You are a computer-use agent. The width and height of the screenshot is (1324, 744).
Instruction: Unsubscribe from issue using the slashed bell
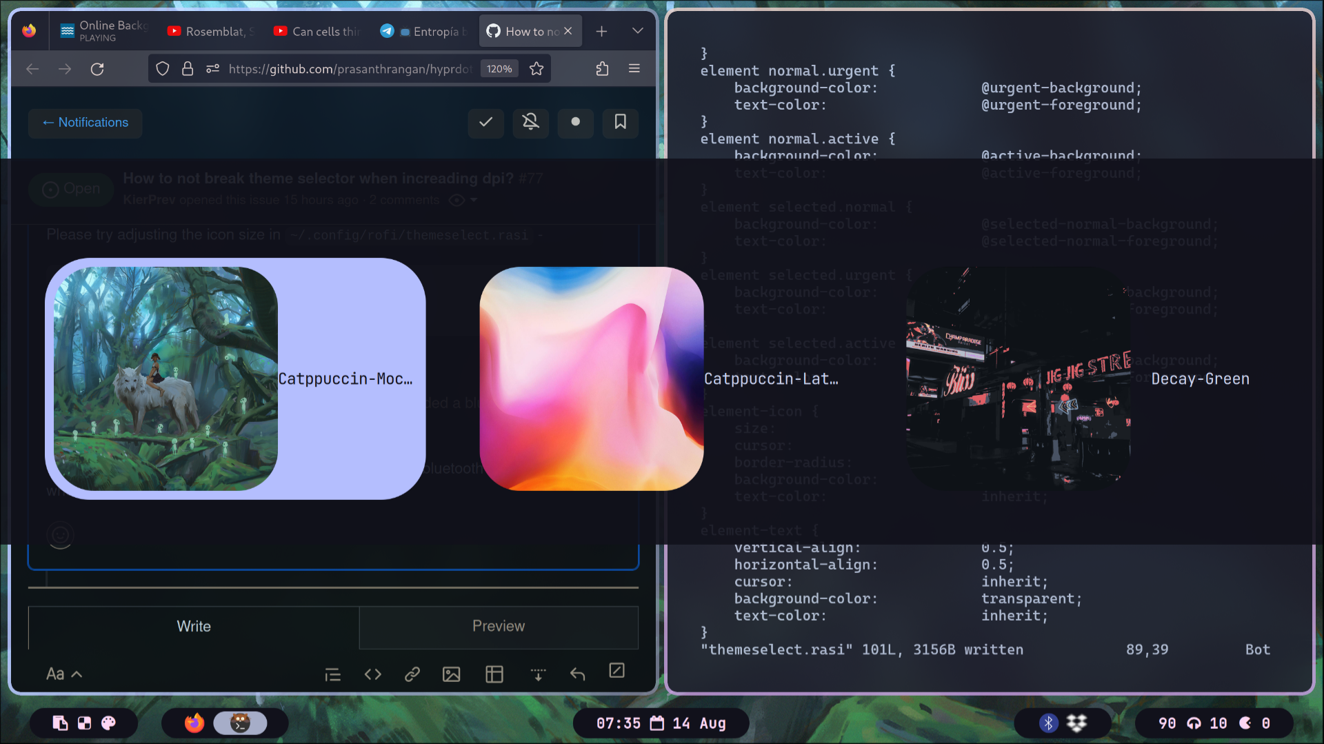(530, 123)
